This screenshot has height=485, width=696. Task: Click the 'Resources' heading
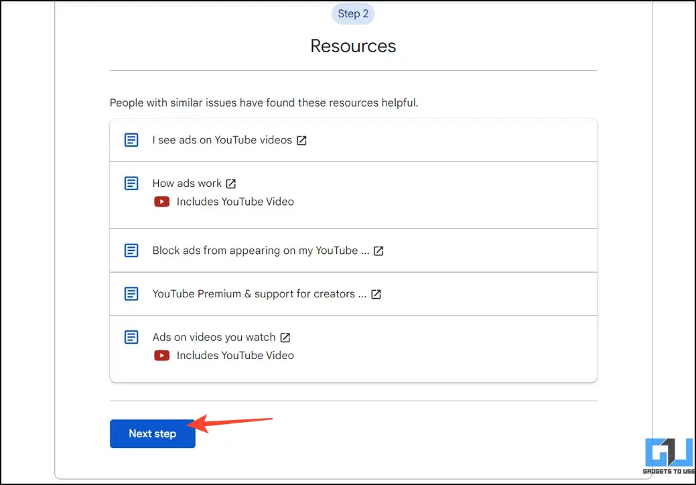click(353, 46)
